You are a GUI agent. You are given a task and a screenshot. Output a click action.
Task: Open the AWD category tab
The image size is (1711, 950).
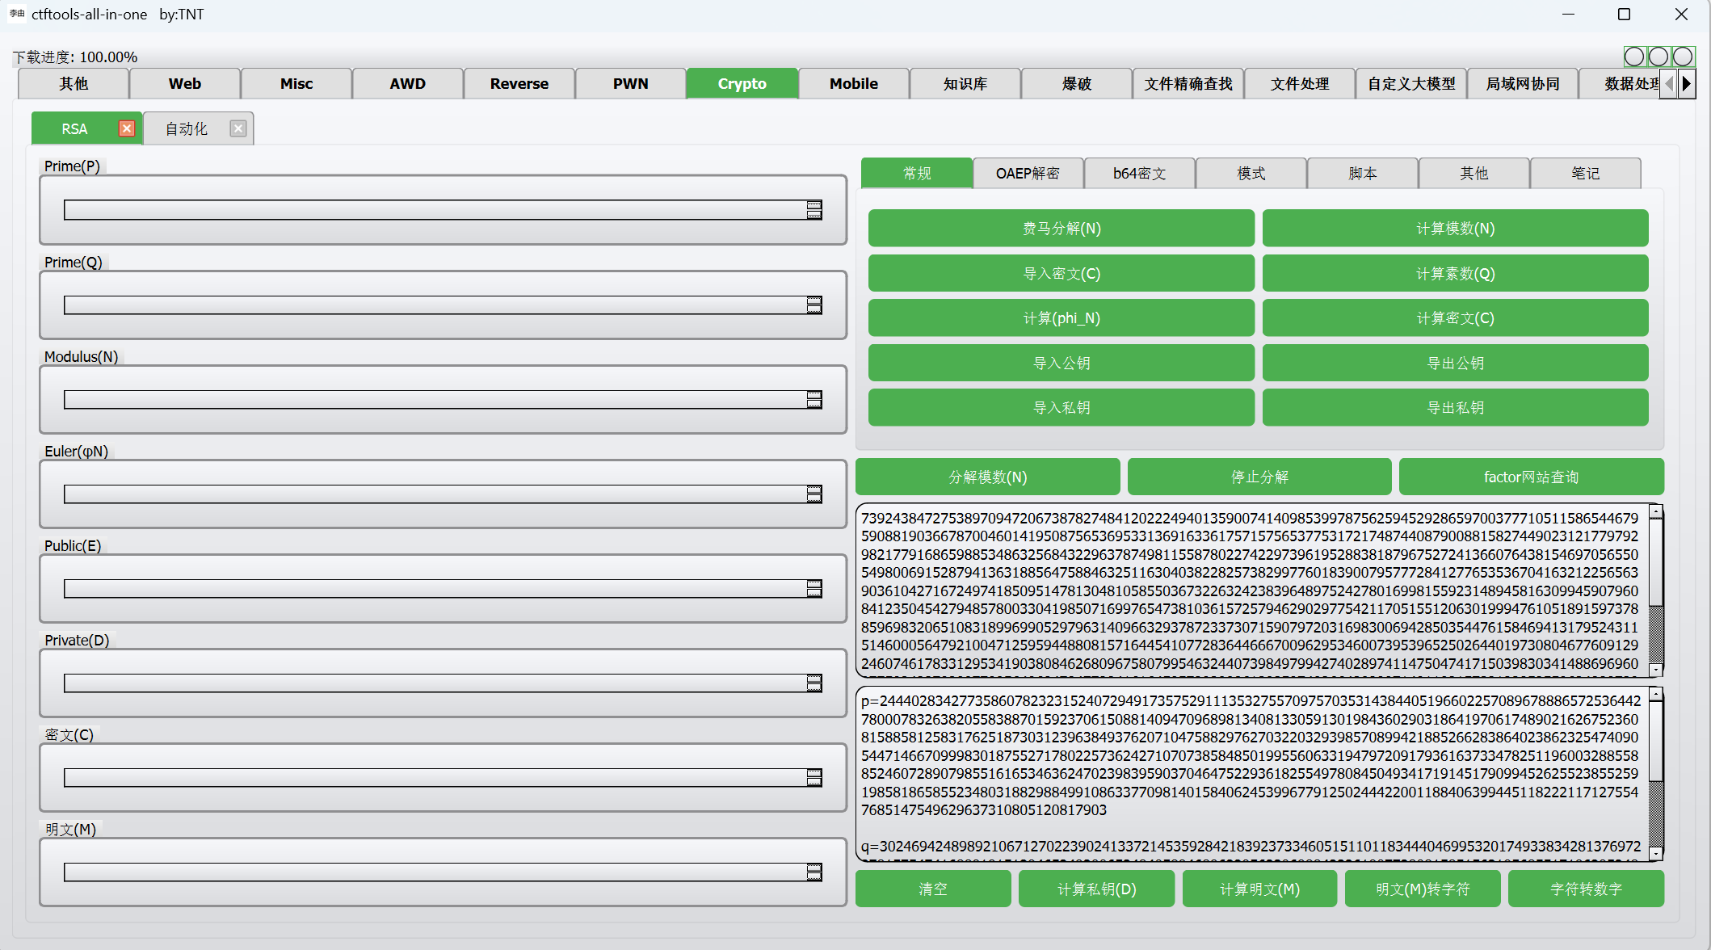pyautogui.click(x=408, y=84)
